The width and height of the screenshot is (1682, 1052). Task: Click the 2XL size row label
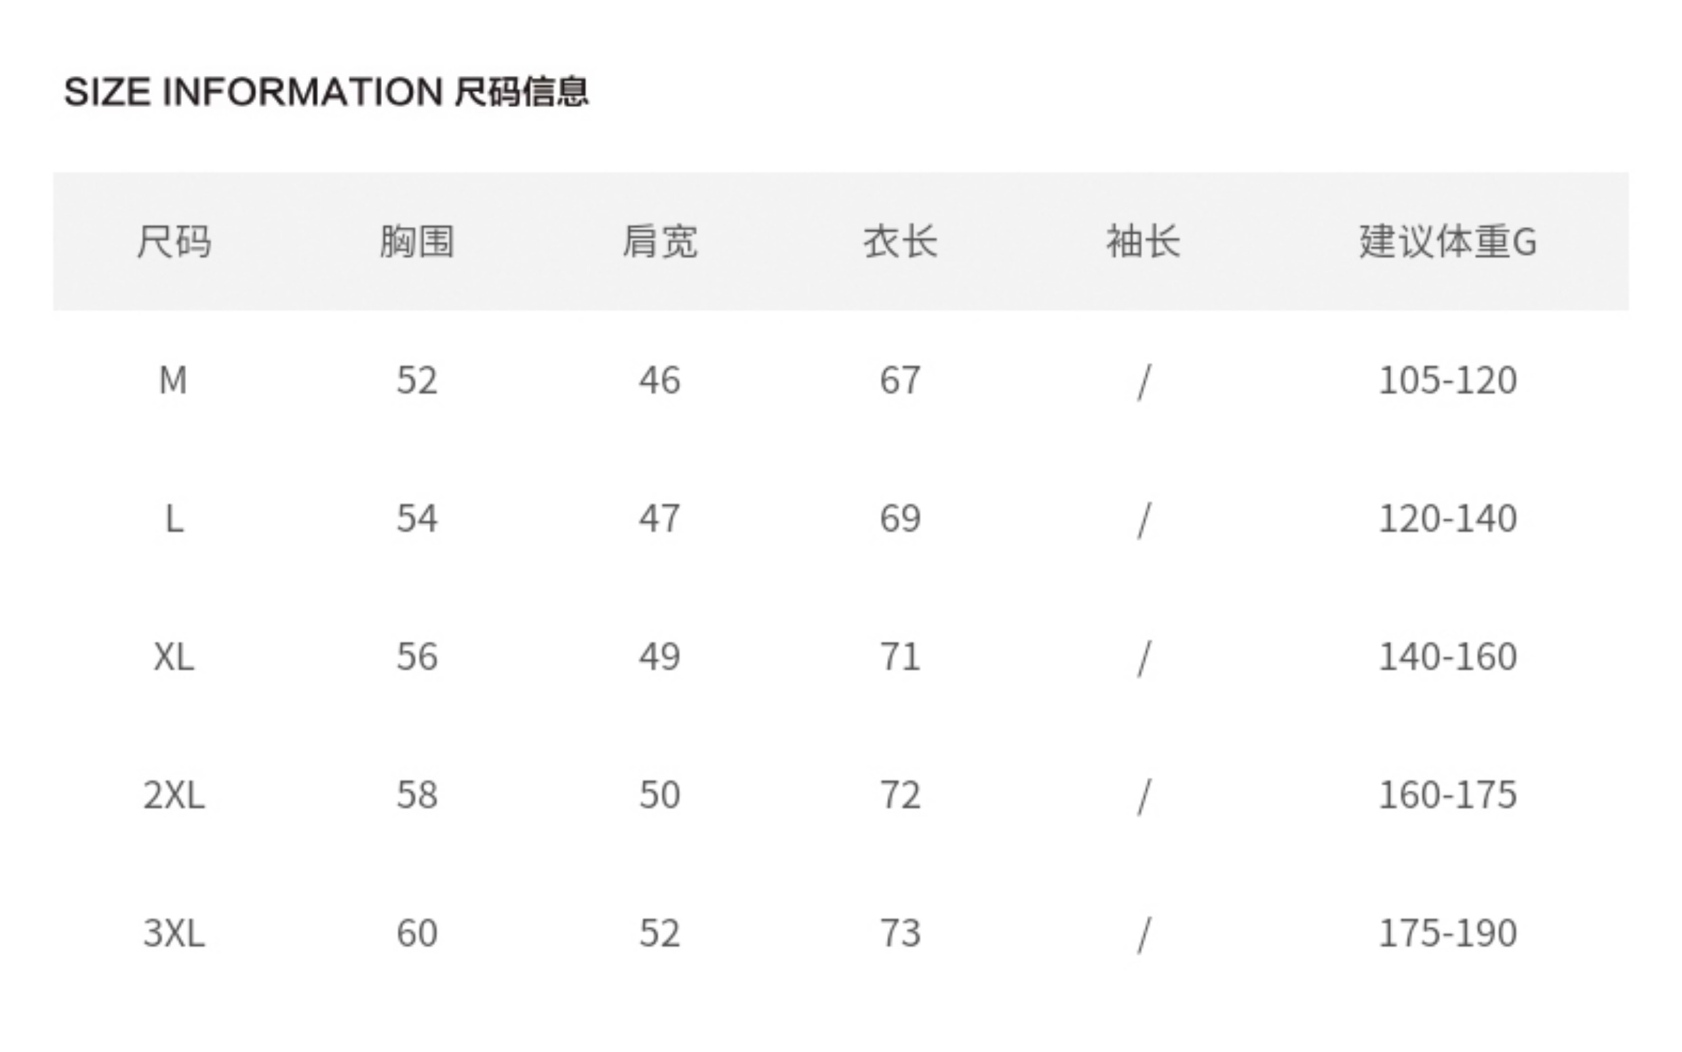[174, 795]
